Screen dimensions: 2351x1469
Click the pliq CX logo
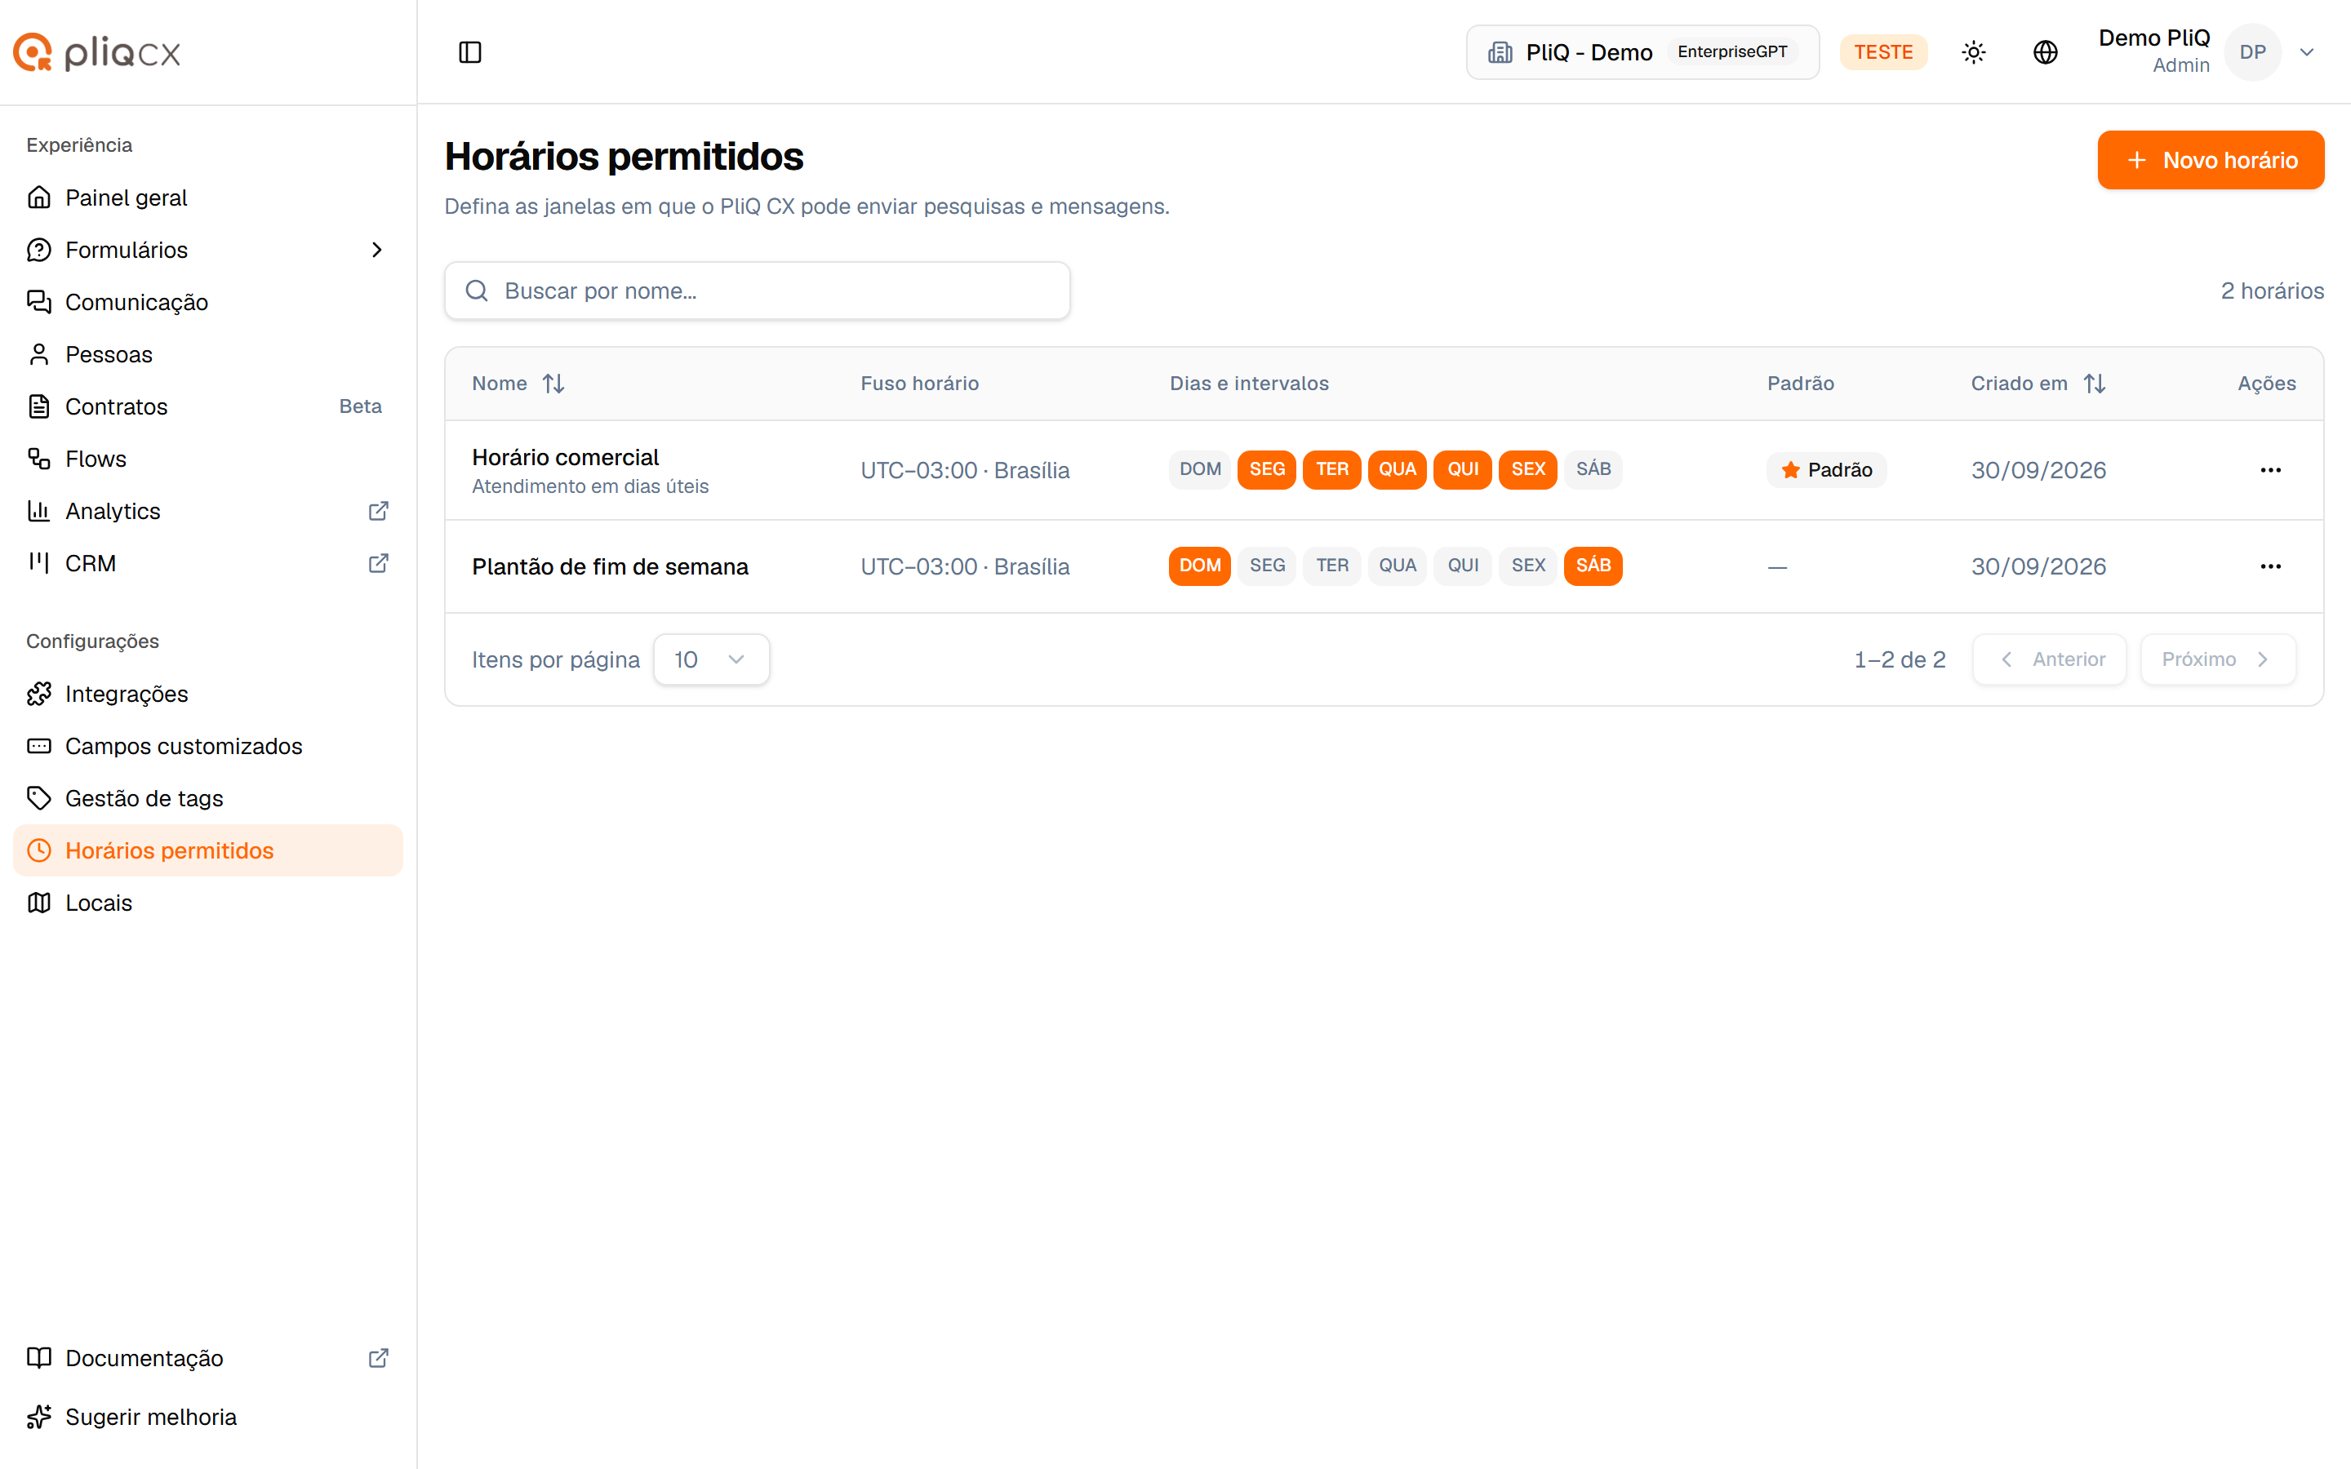pyautogui.click(x=97, y=52)
